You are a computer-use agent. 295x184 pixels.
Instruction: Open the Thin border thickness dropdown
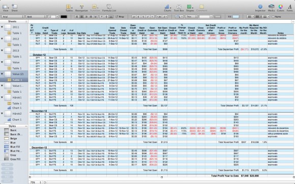tap(191, 17)
